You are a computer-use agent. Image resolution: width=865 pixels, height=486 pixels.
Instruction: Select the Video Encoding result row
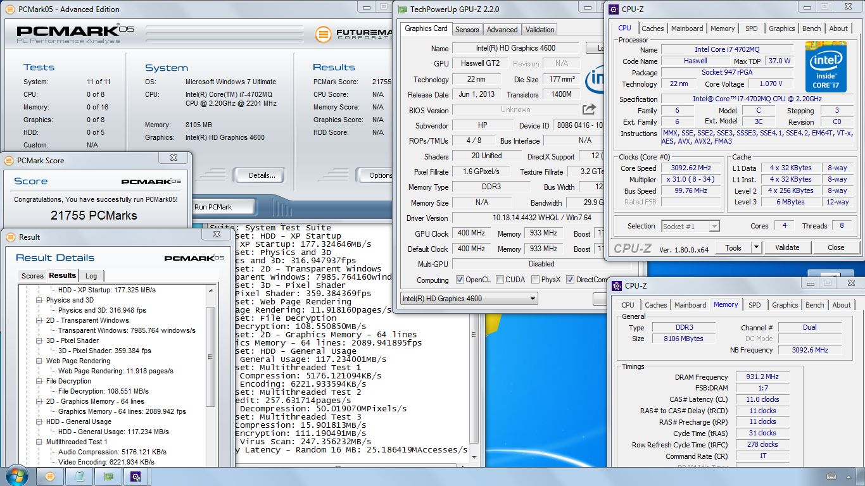pyautogui.click(x=106, y=462)
